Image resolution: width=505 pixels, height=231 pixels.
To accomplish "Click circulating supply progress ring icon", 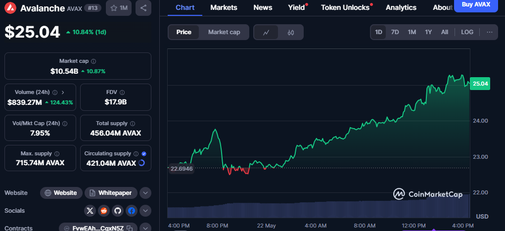I will tap(141, 163).
